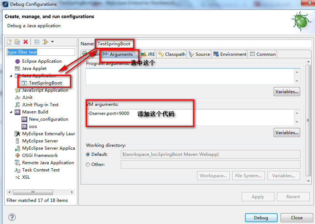Click the tree scrollbar left arrow
Image resolution: width=315 pixels, height=224 pixels.
coord(9,192)
